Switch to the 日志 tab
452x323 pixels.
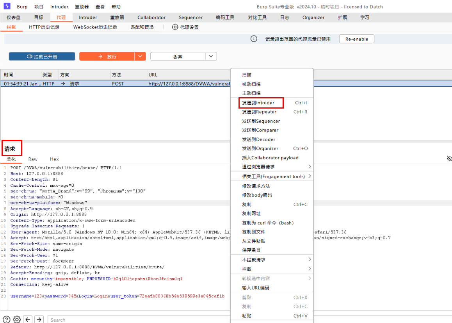285,17
